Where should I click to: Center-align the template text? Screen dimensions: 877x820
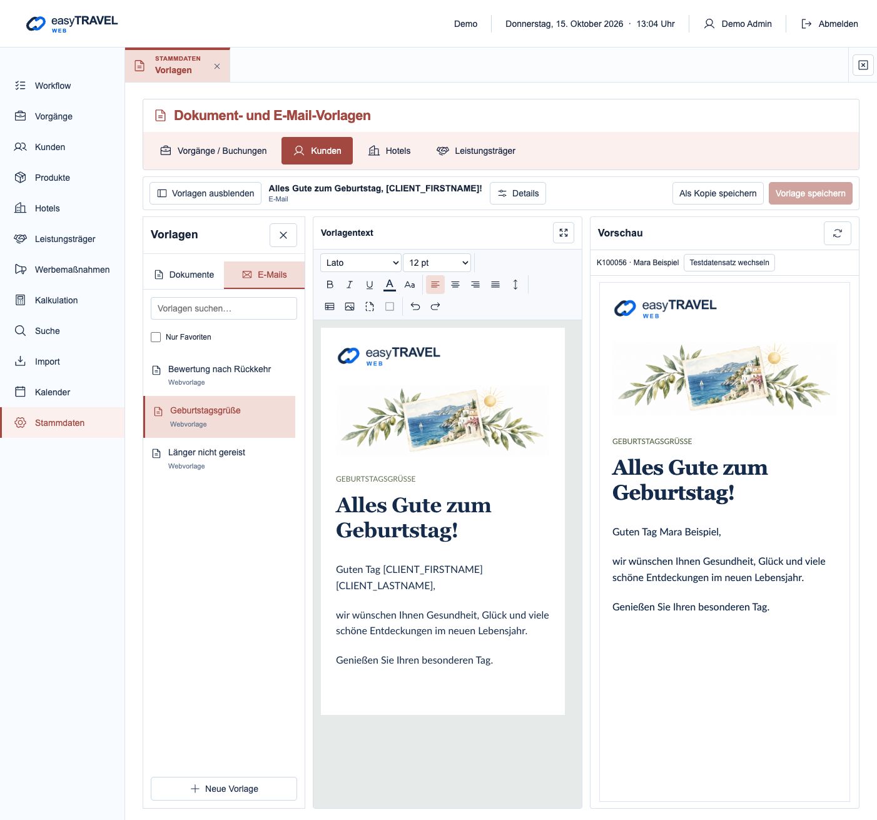point(455,285)
